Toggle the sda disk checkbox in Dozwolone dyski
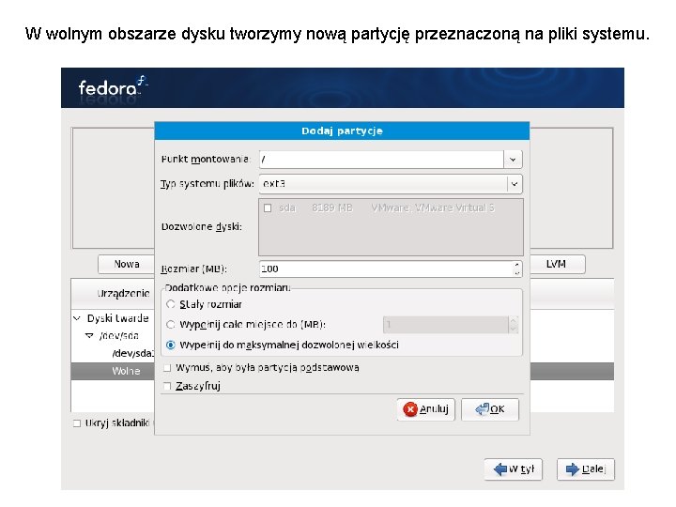This screenshot has width=676, height=507. 268,208
